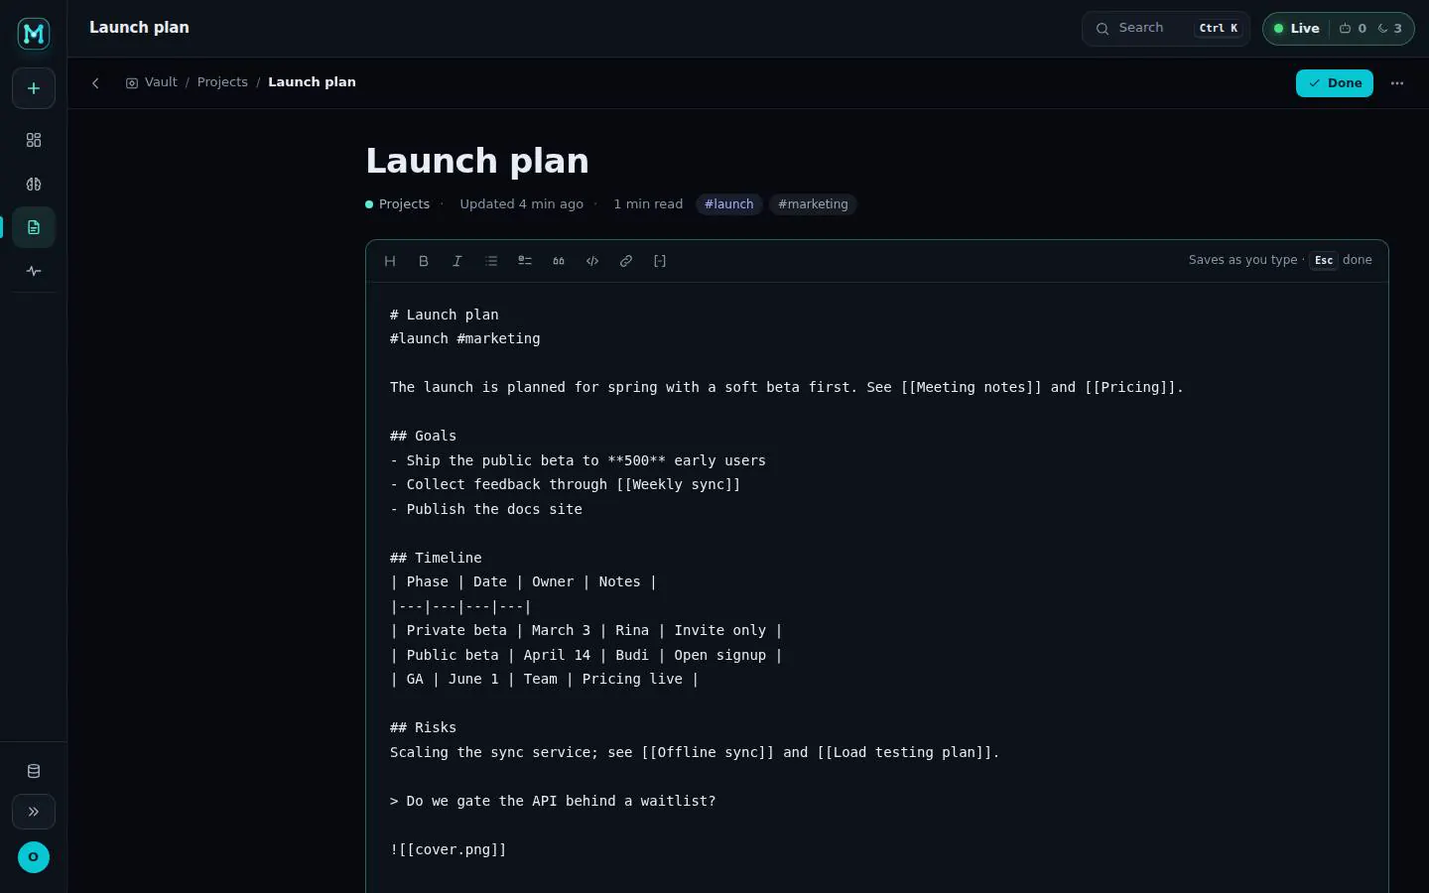Open the #launch tag

click(729, 204)
